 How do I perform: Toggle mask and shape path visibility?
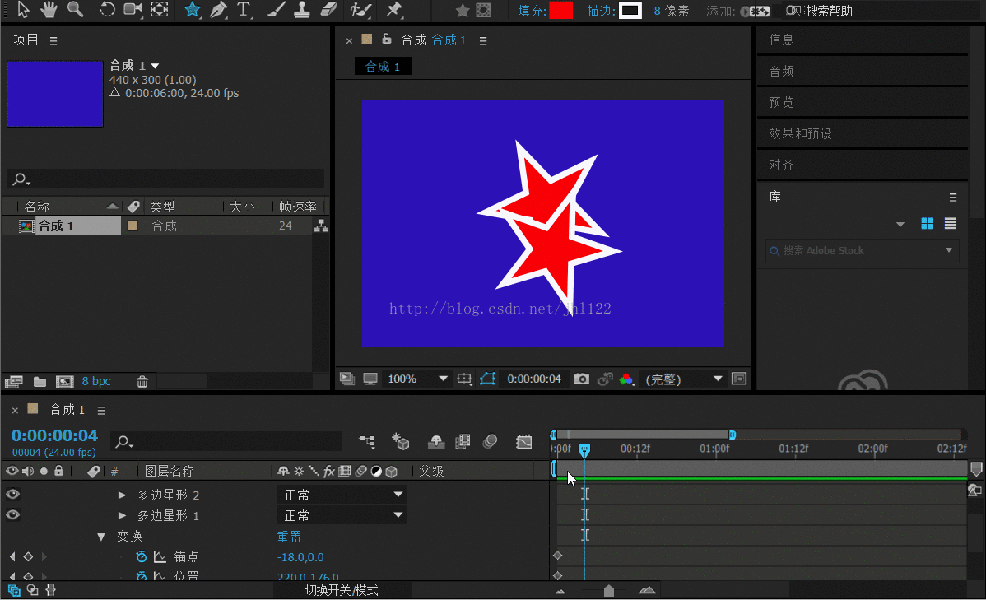[x=488, y=379]
